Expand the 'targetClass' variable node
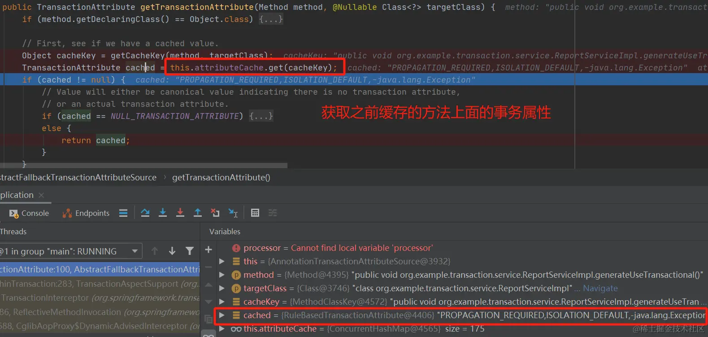The height and width of the screenshot is (337, 708). (x=222, y=288)
